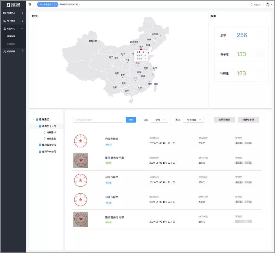The height and width of the screenshot is (253, 275).
Task: Click the crown icon next to 维森集团
Action: pos(37,120)
